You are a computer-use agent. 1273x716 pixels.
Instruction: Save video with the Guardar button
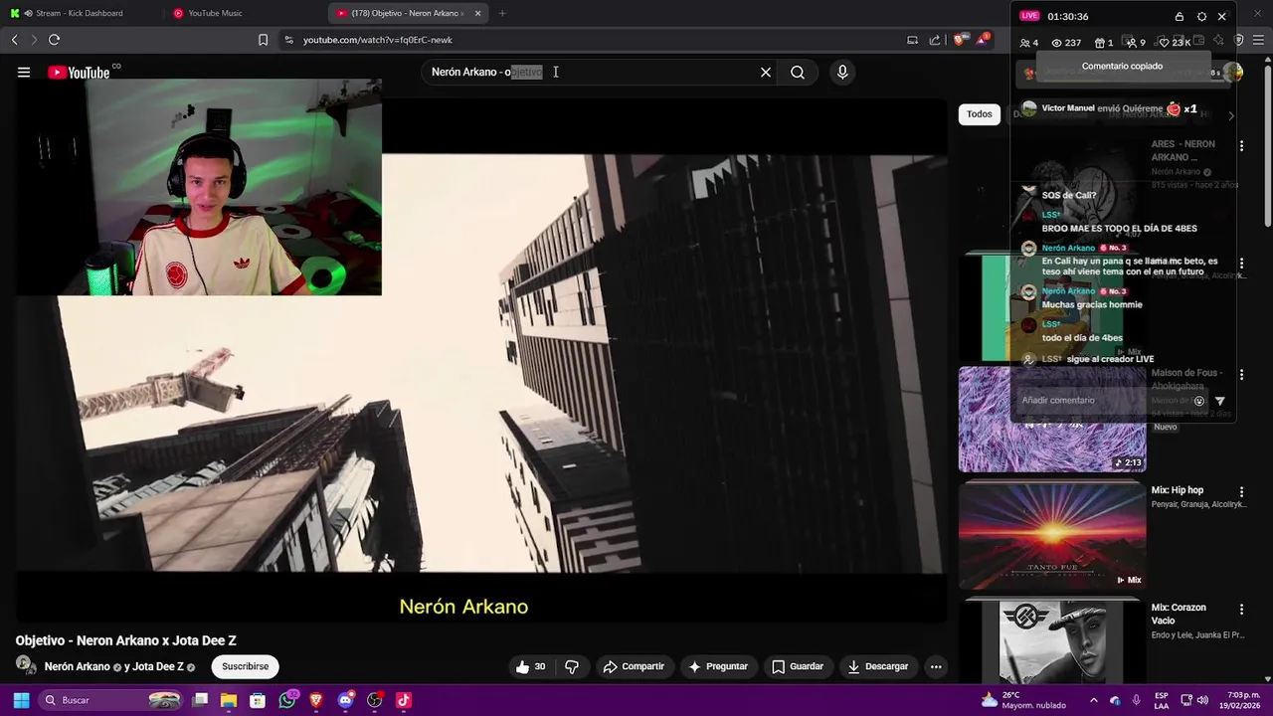(x=798, y=666)
